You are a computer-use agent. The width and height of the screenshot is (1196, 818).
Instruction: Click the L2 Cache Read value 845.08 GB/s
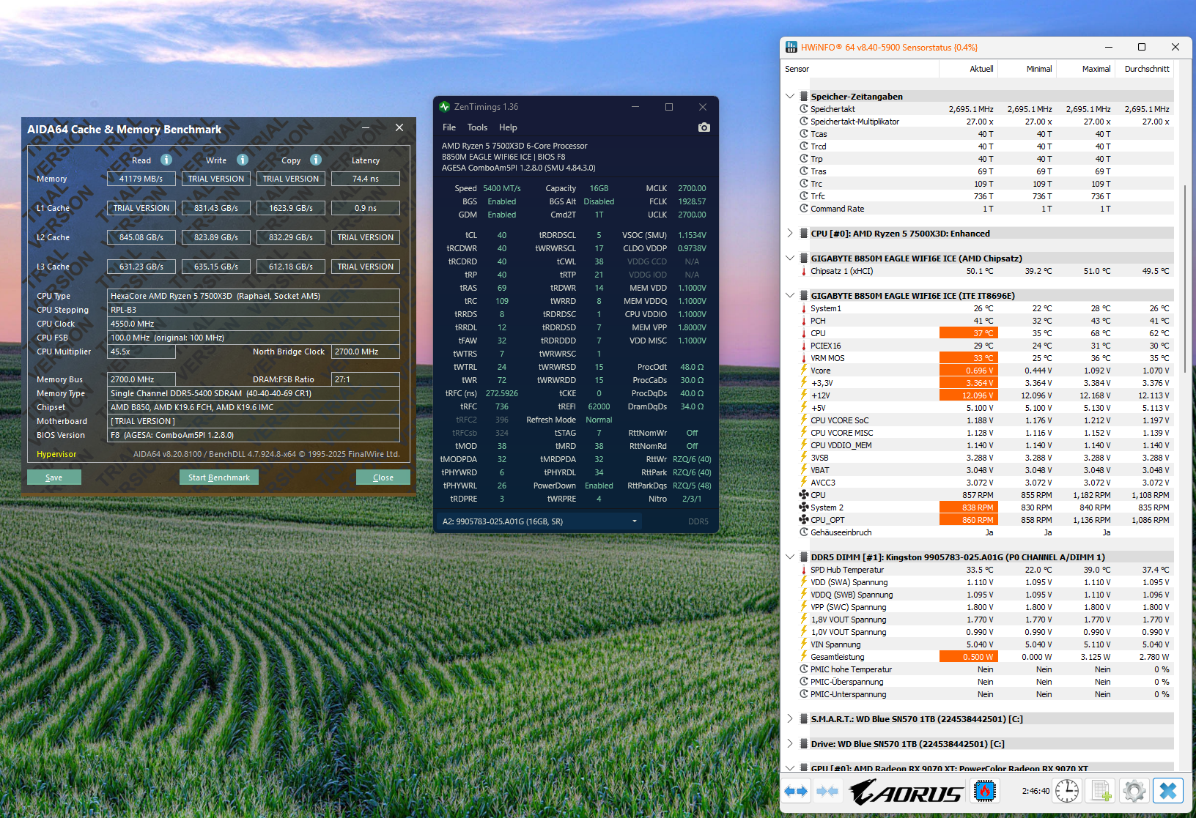141,237
